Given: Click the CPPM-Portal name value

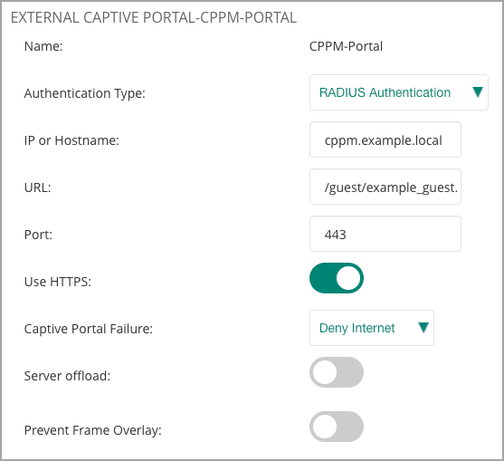Looking at the screenshot, I should coord(346,46).
